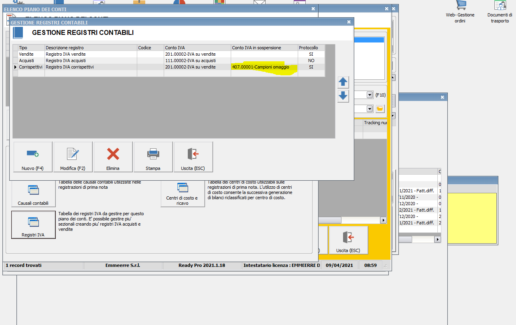Click the horizontal scrollbar thumb under the Fatt.diff. list
The width and height of the screenshot is (516, 325).
point(405,239)
